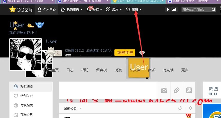Click the signature text 我们奔跑在路上！

point(23,33)
